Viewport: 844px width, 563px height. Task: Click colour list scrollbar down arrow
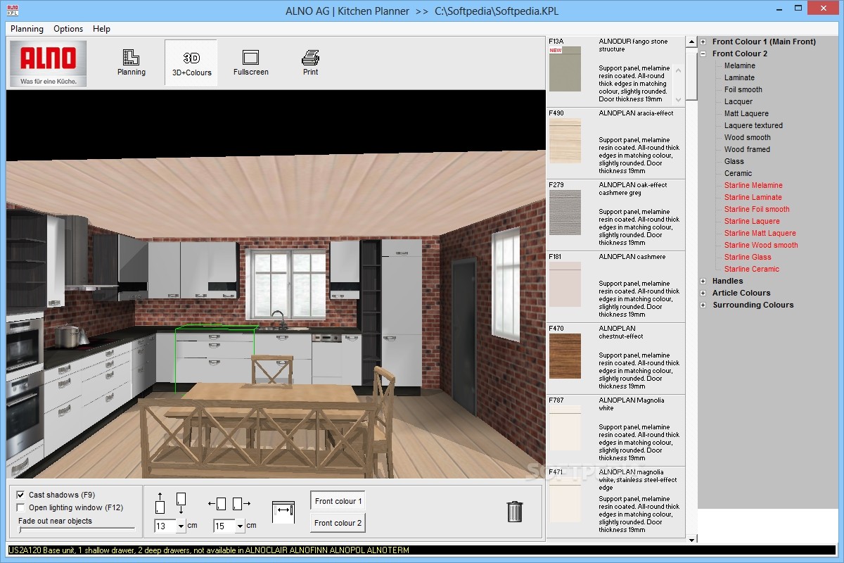click(691, 539)
